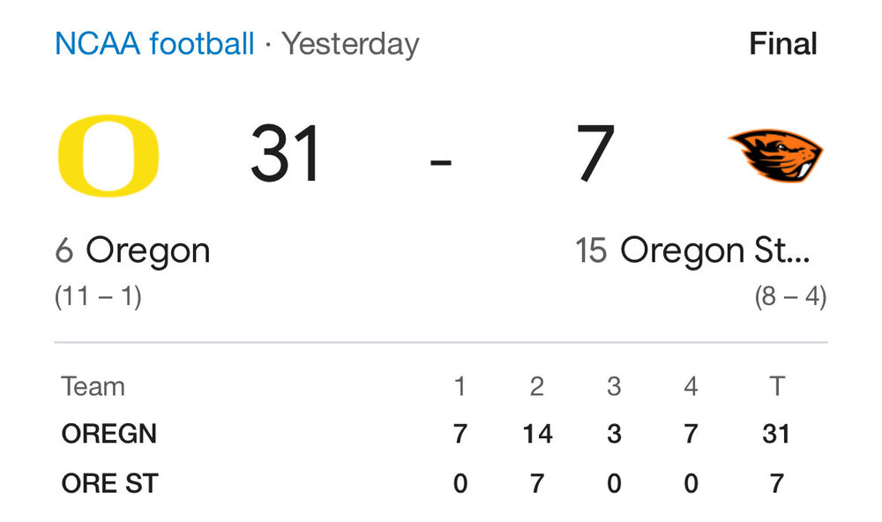Click Oregon State's record (8 – 4)
Image resolution: width=882 pixels, height=522 pixels.
[790, 297]
